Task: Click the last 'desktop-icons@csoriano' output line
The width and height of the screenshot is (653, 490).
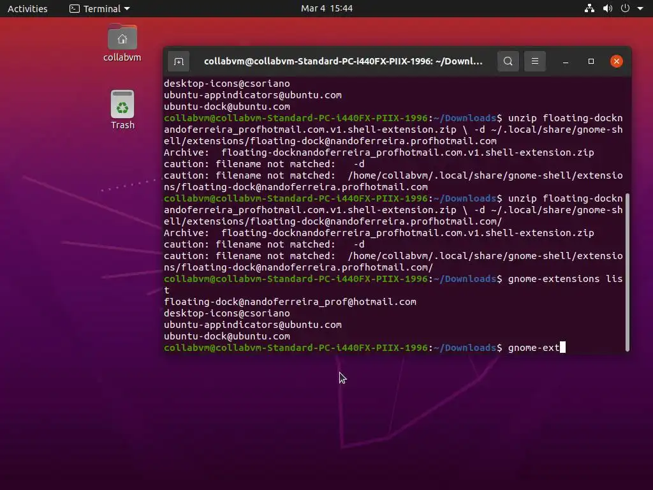Action: pos(226,313)
